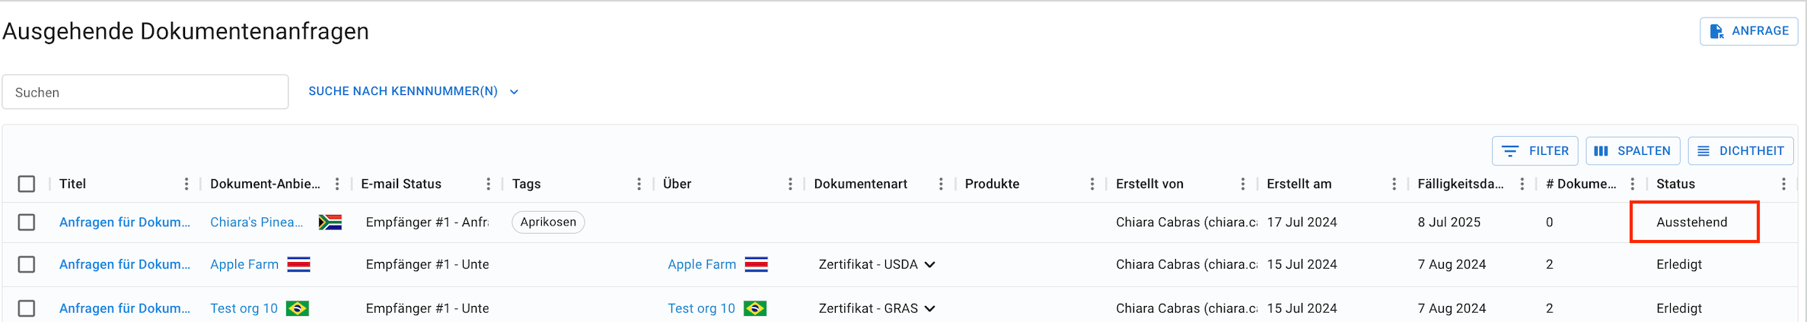Create new request with Anfrage button
Viewport: 1807px width, 322px height.
pyautogui.click(x=1749, y=31)
